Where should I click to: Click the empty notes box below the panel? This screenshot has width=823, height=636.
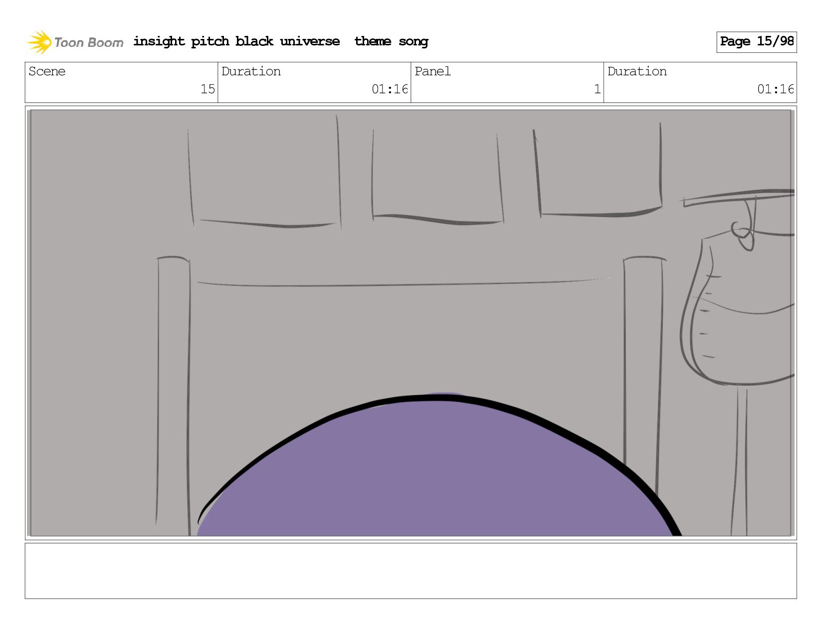point(411,571)
